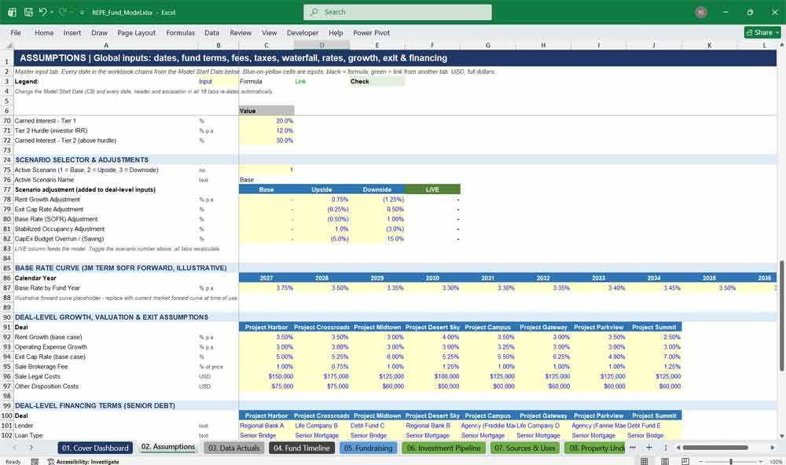Click the Search box in title bar
Image resolution: width=786 pixels, height=465 pixels.
pos(398,12)
